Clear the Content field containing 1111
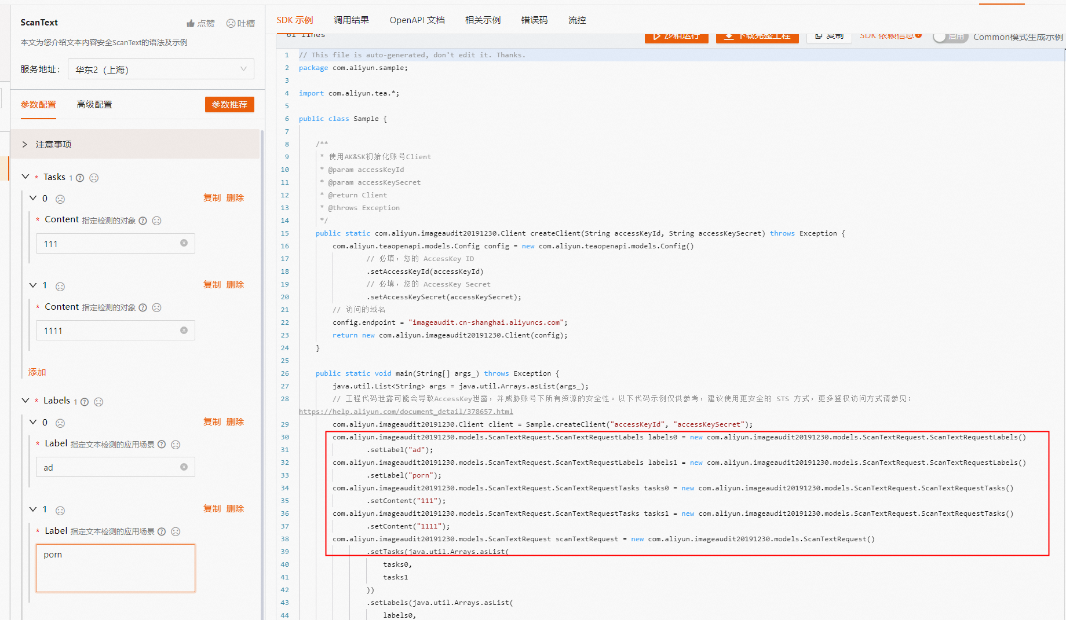Image resolution: width=1066 pixels, height=620 pixels. pos(184,330)
